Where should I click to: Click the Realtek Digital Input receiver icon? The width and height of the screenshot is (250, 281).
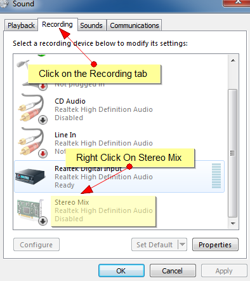(x=30, y=176)
